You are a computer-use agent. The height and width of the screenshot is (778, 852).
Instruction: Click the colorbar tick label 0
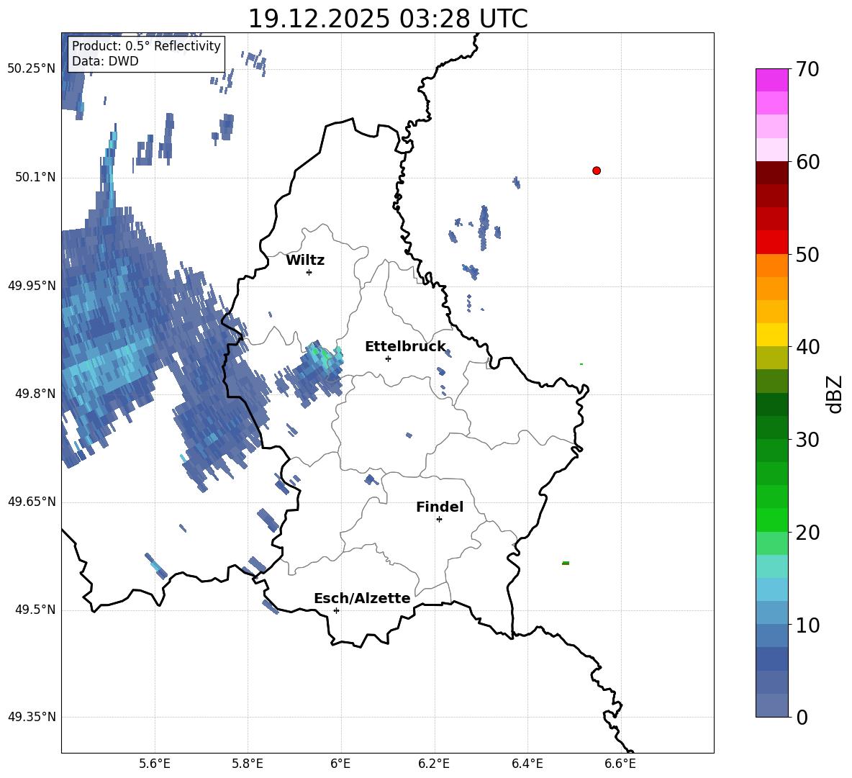[802, 717]
